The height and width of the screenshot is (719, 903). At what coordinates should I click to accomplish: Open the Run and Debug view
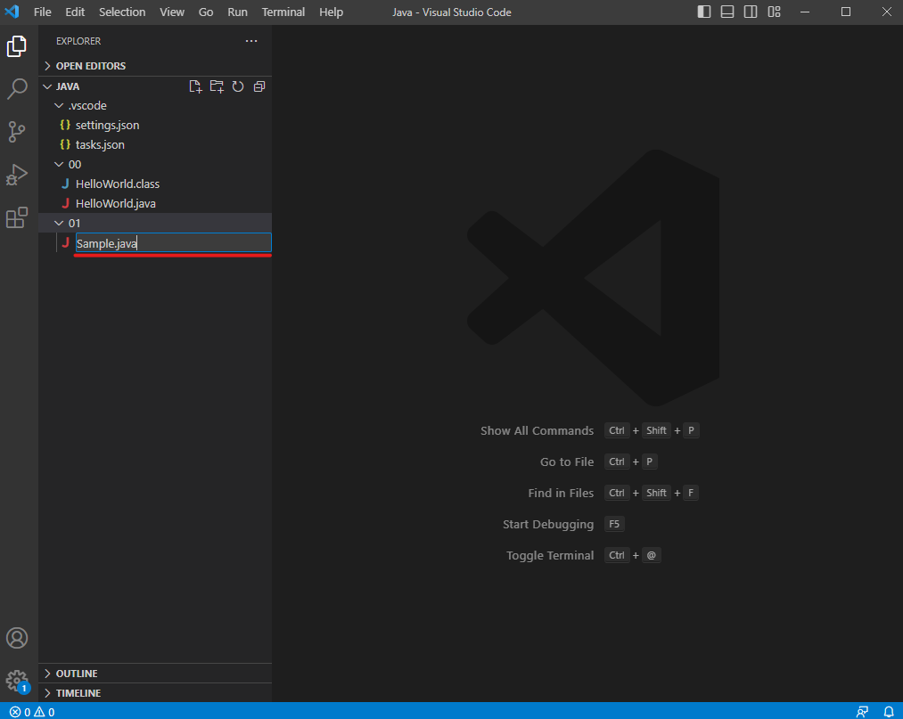pos(17,175)
